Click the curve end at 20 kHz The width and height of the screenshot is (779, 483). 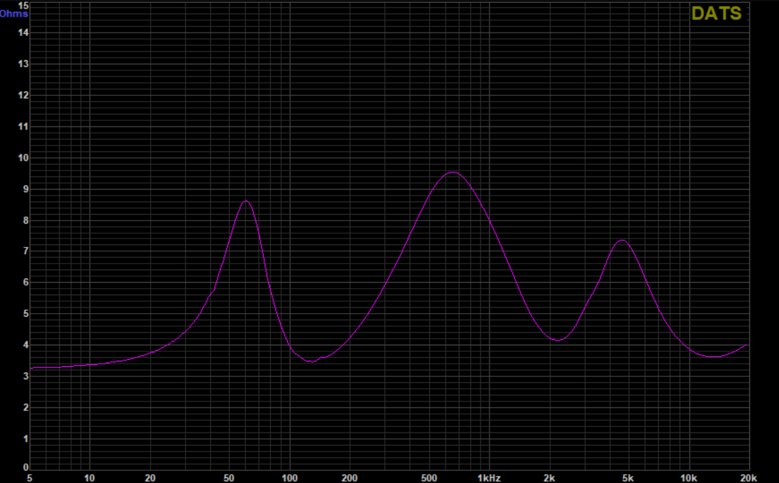click(x=747, y=345)
